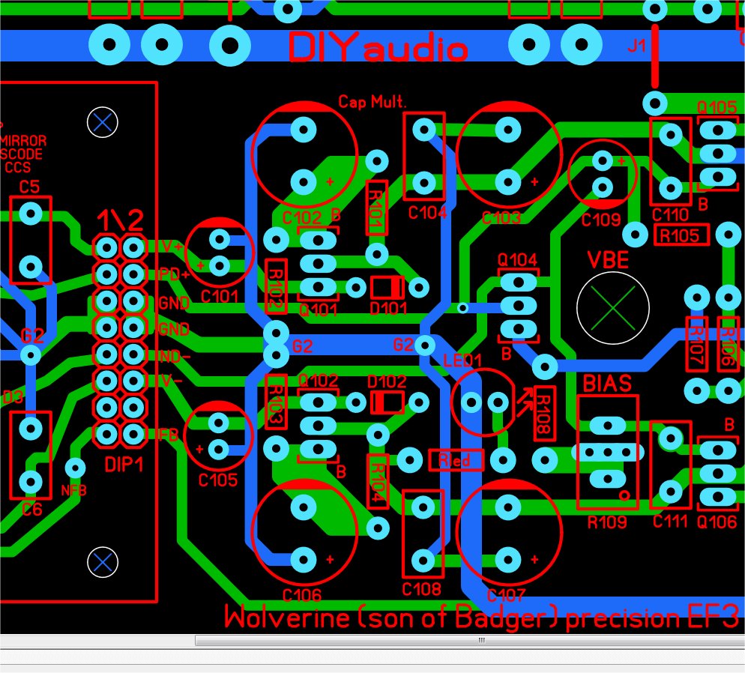Select the BIAS silkscreen label
This screenshot has height=673, width=745.
click(607, 383)
